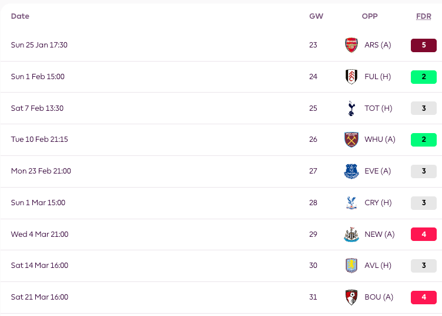Click the FDR column header

tap(423, 16)
